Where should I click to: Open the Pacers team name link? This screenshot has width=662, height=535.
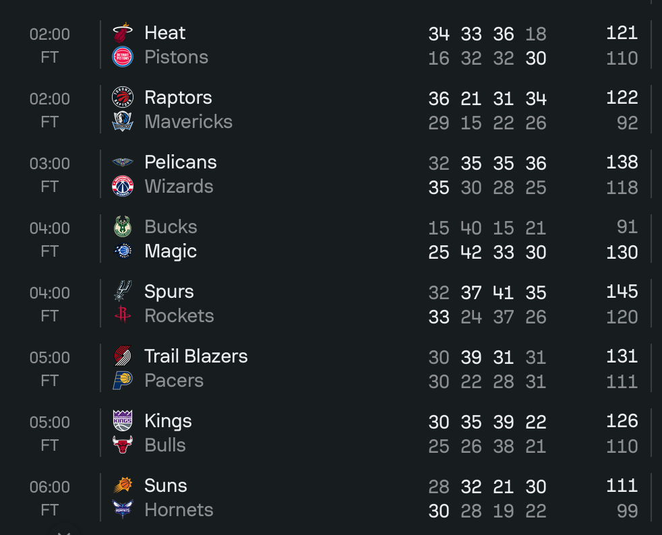pos(174,381)
